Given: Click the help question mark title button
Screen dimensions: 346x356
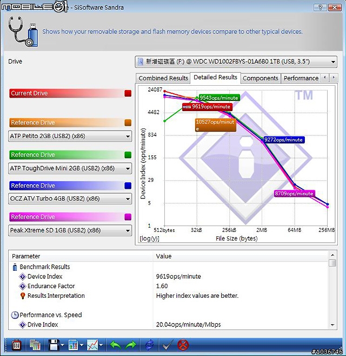Looking at the screenshot, I should 320,8.
